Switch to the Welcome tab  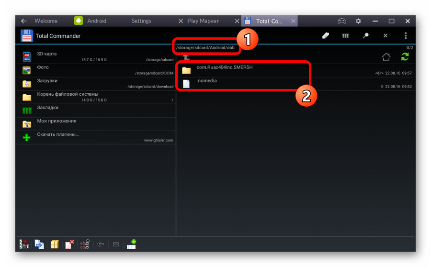46,21
